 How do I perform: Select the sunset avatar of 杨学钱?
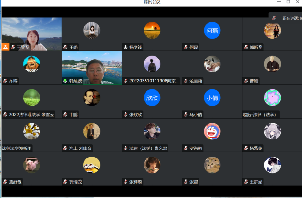click(152, 30)
